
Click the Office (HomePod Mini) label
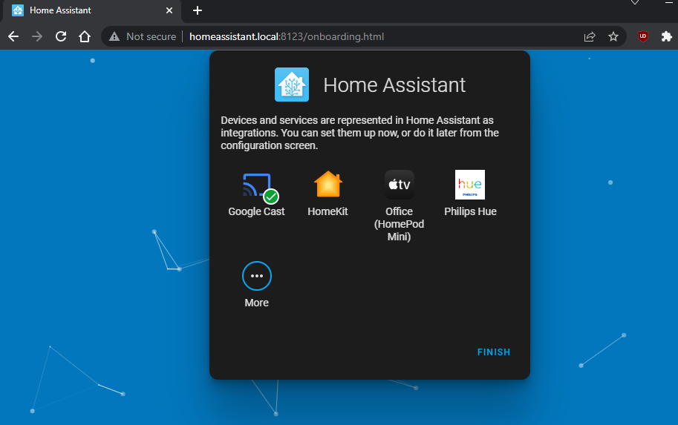click(399, 224)
